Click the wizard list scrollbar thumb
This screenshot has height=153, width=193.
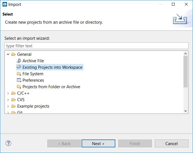[185, 72]
